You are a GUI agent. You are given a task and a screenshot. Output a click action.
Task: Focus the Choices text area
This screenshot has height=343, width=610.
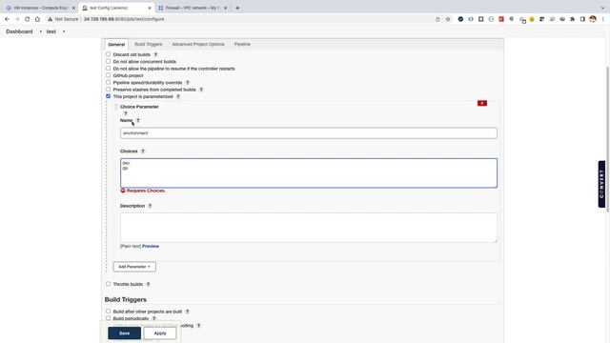309,173
